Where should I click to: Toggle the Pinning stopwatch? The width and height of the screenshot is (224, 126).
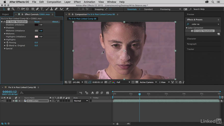coord(7,43)
